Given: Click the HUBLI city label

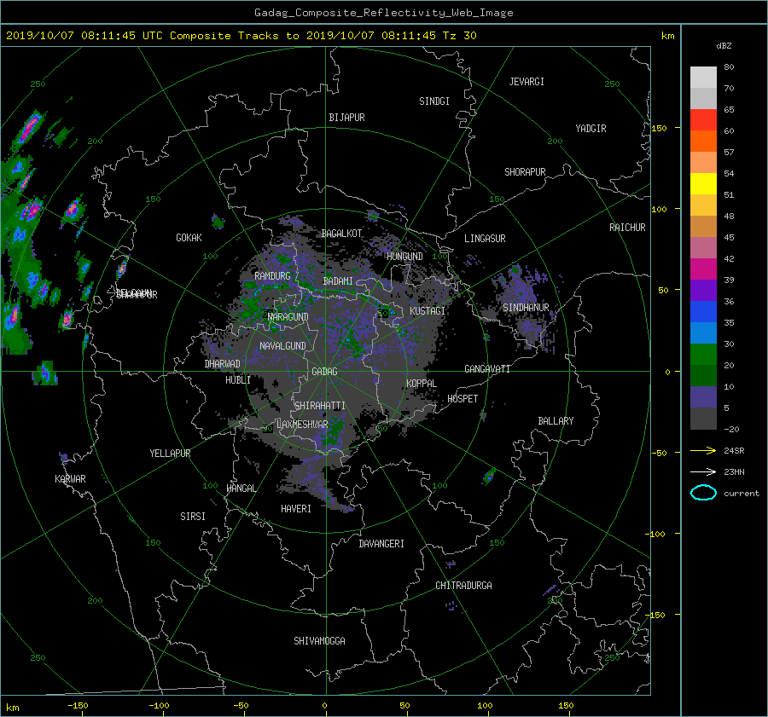Looking at the screenshot, I should (x=237, y=379).
